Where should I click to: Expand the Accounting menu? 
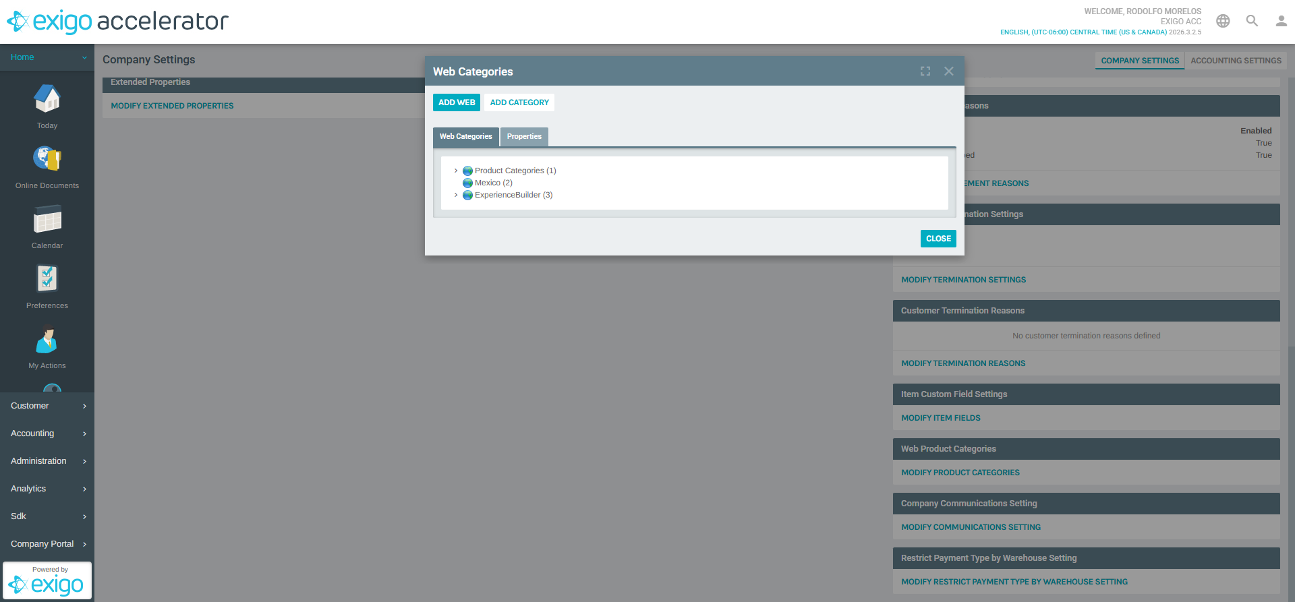click(x=47, y=433)
